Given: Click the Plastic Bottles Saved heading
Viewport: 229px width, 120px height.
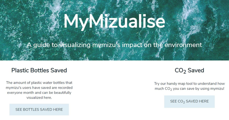Looking at the screenshot, I should pos(39,70).
